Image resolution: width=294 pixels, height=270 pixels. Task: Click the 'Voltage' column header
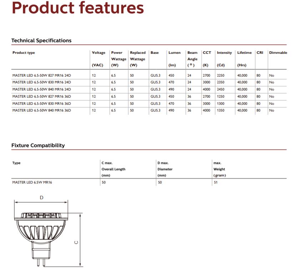98,53
